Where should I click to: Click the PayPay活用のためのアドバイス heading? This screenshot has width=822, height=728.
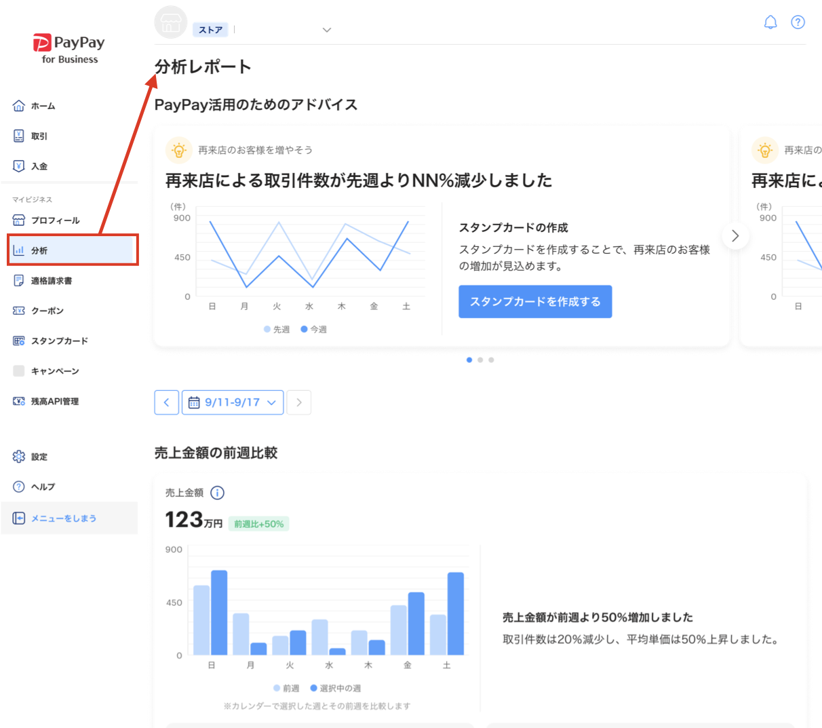256,104
